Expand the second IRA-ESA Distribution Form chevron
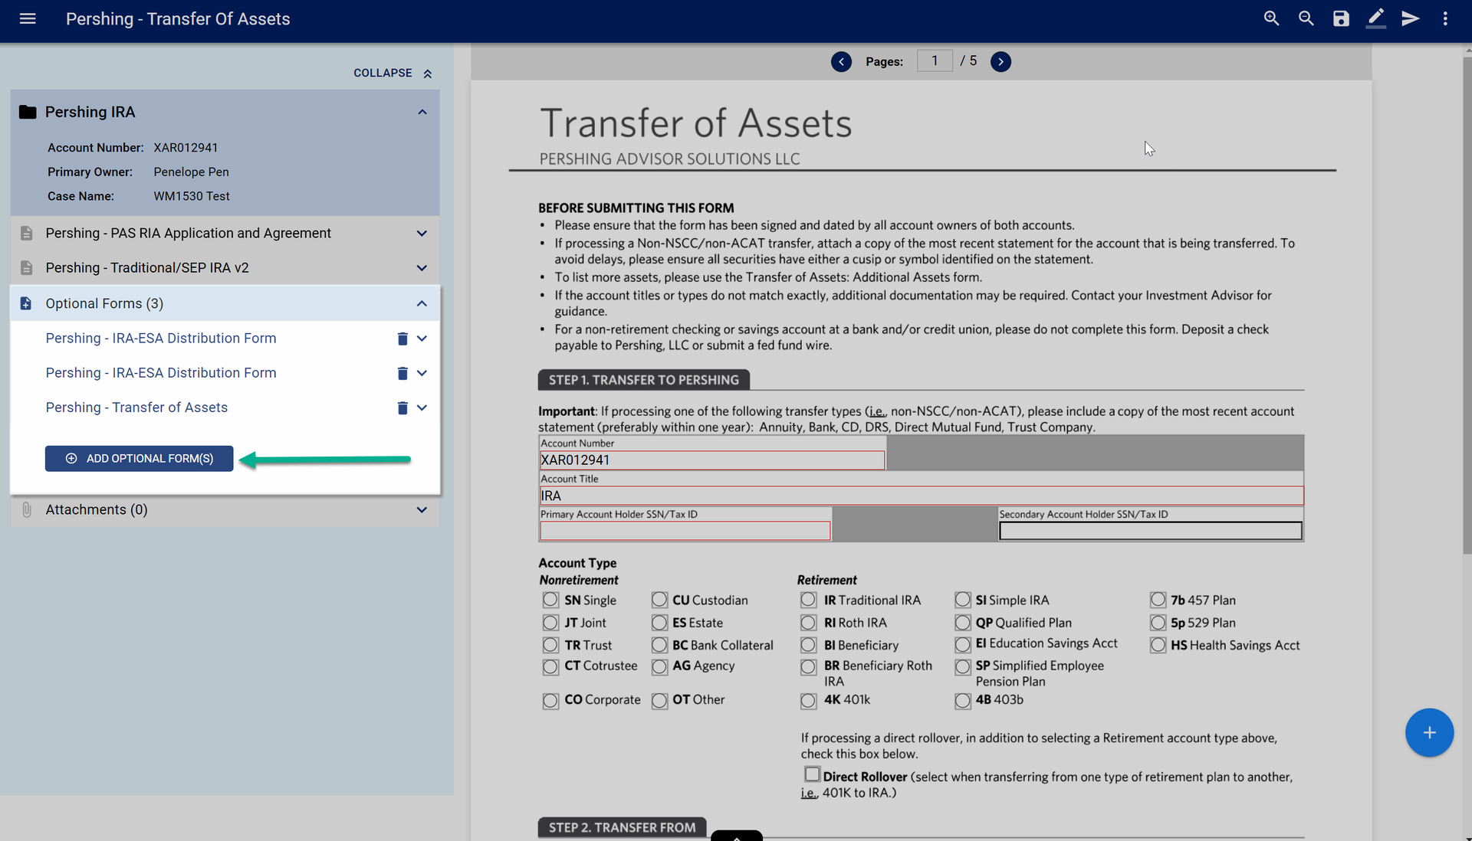The image size is (1472, 841). click(x=422, y=373)
